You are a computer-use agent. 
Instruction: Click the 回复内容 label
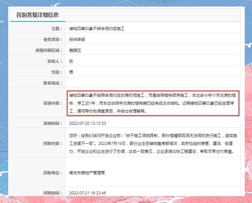click(x=53, y=143)
